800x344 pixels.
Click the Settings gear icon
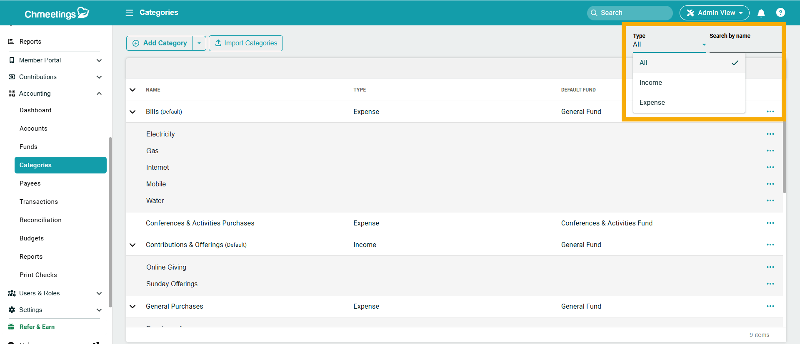[12, 310]
